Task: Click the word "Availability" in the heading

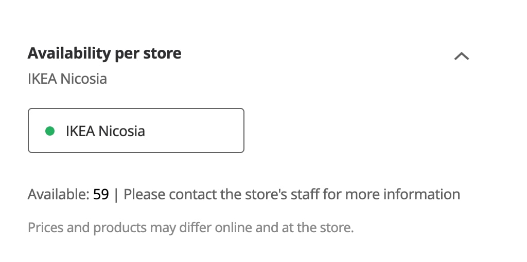Action: 69,53
